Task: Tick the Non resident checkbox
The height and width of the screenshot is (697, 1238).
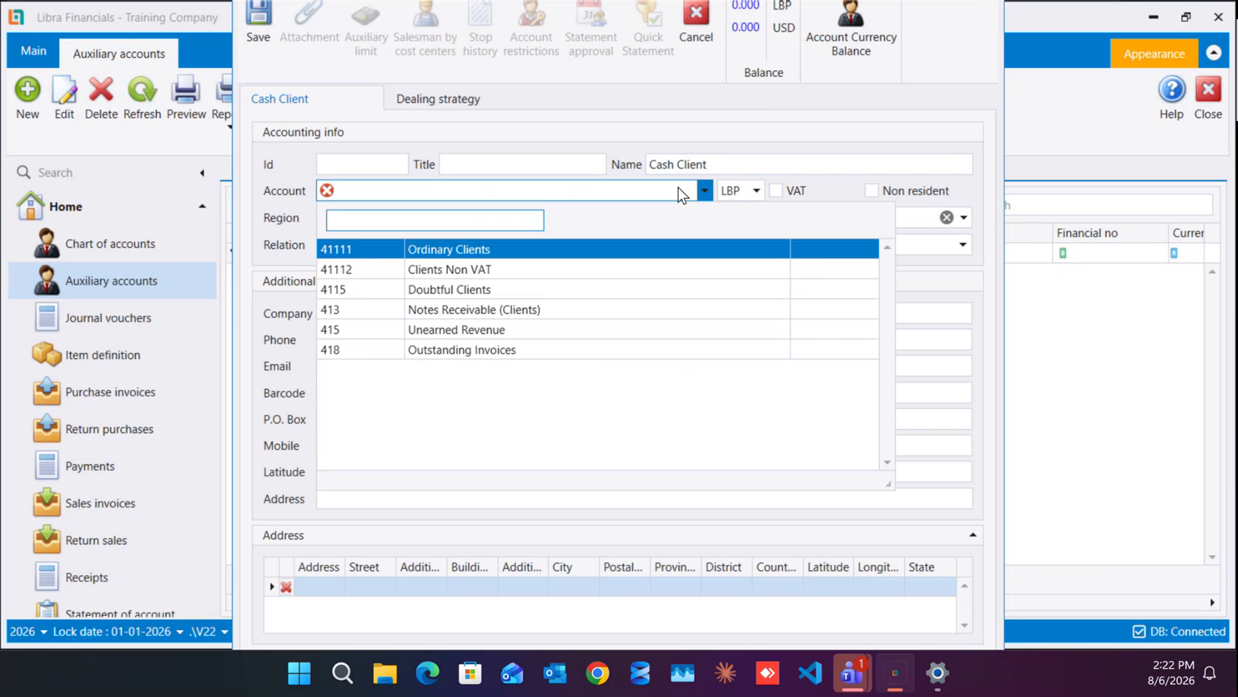Action: [x=872, y=190]
